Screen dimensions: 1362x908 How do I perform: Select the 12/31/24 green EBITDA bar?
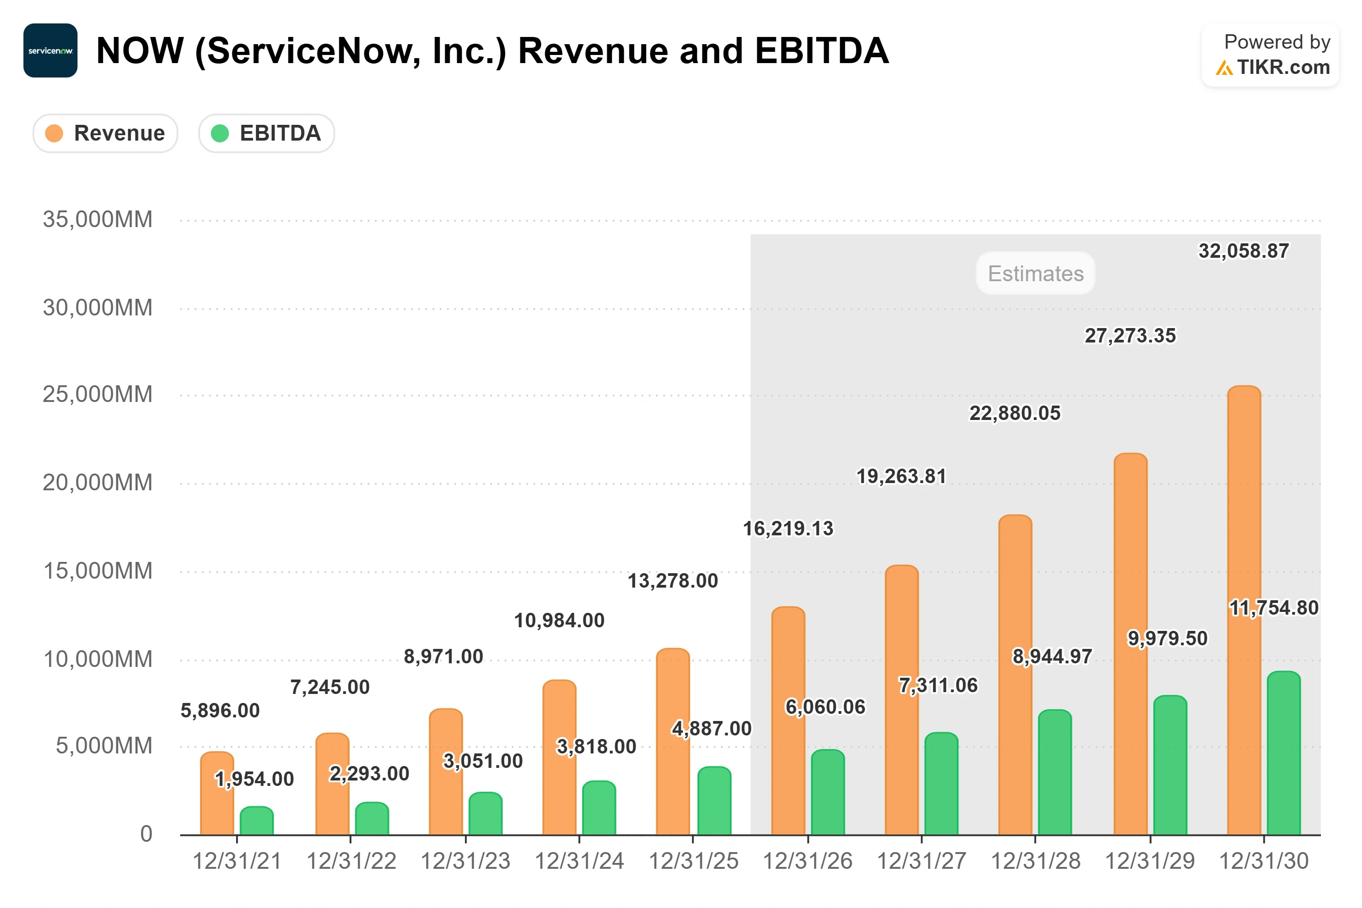pyautogui.click(x=598, y=808)
